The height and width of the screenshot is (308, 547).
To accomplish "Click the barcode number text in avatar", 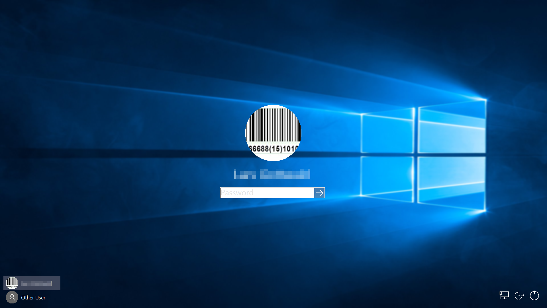I will (x=273, y=149).
